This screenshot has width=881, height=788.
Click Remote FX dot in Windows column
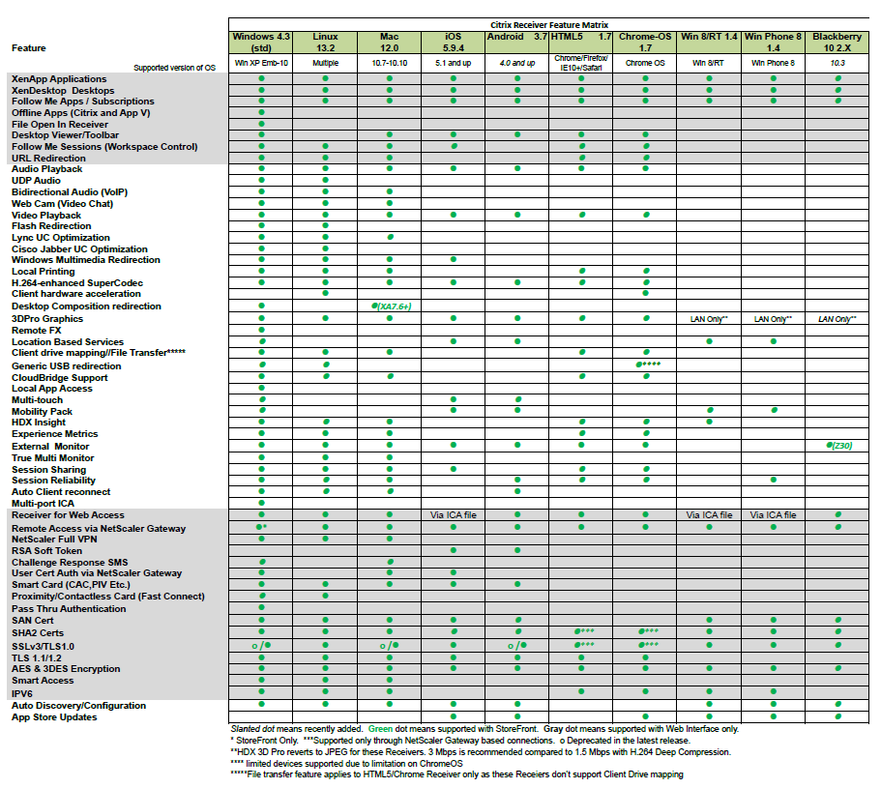pyautogui.click(x=261, y=331)
